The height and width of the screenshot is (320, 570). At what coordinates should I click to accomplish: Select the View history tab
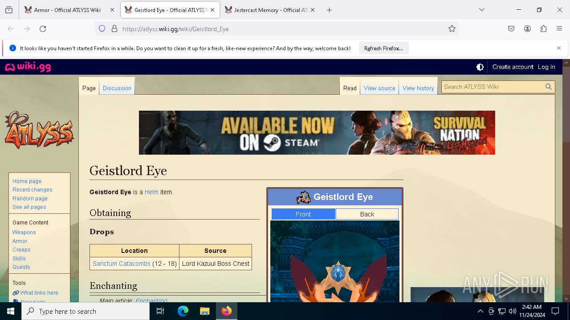(x=418, y=88)
